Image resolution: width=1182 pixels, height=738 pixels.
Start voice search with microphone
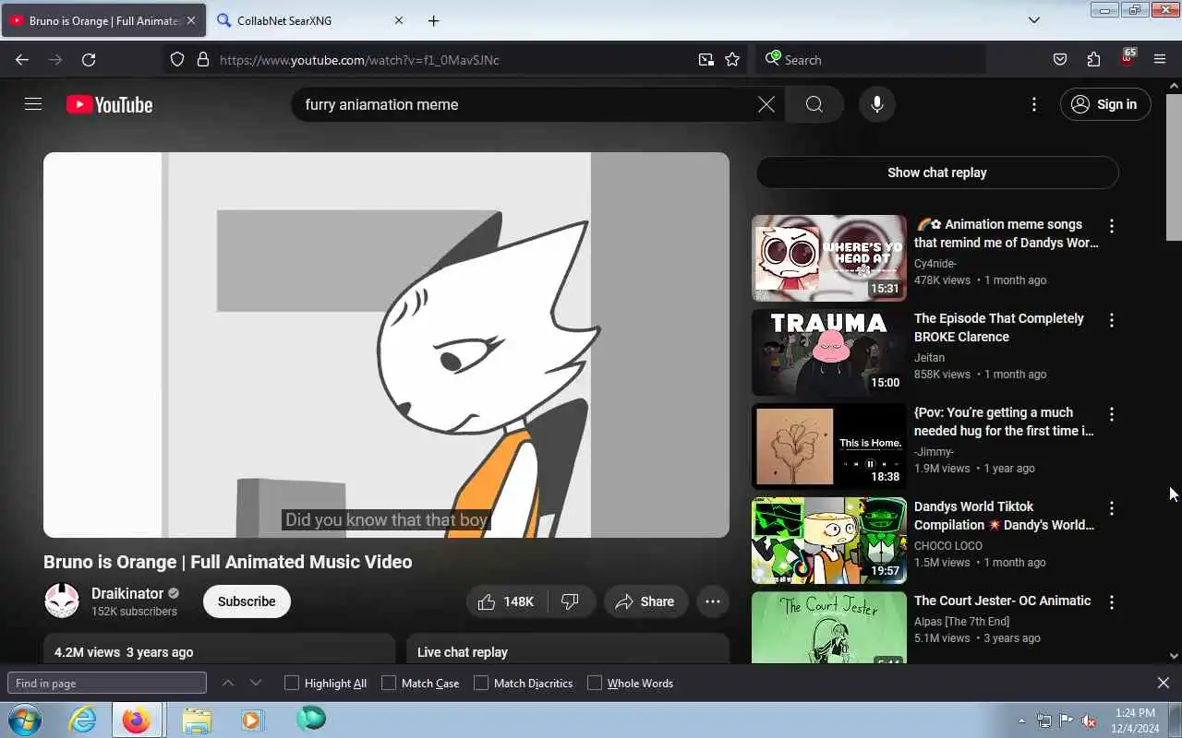point(877,104)
